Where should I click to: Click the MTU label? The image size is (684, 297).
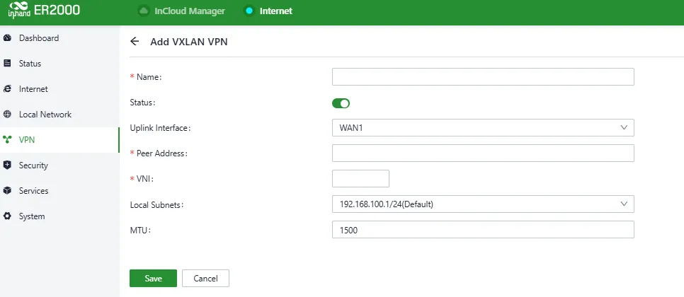[x=140, y=230]
